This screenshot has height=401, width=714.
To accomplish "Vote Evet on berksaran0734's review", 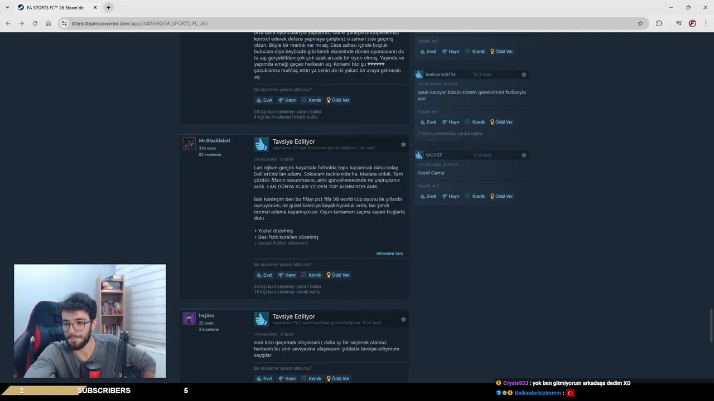I will tap(428, 122).
